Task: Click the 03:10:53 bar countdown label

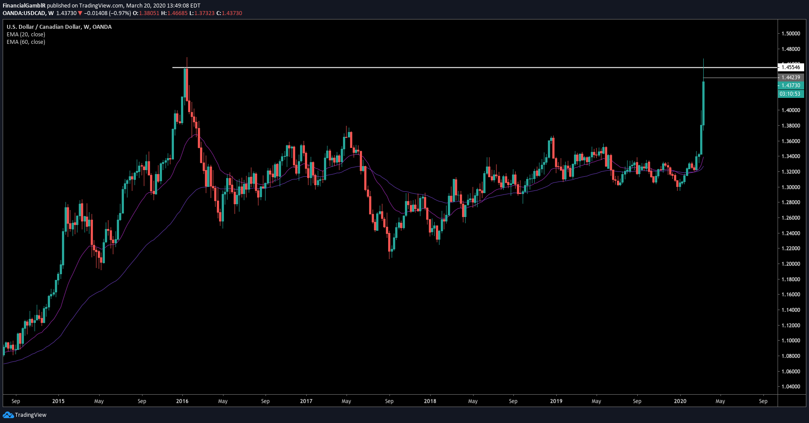Action: [791, 94]
